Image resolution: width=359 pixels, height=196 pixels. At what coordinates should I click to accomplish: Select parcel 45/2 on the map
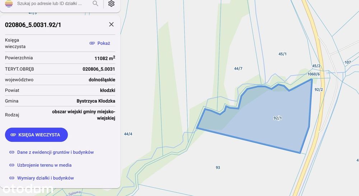point(316,66)
